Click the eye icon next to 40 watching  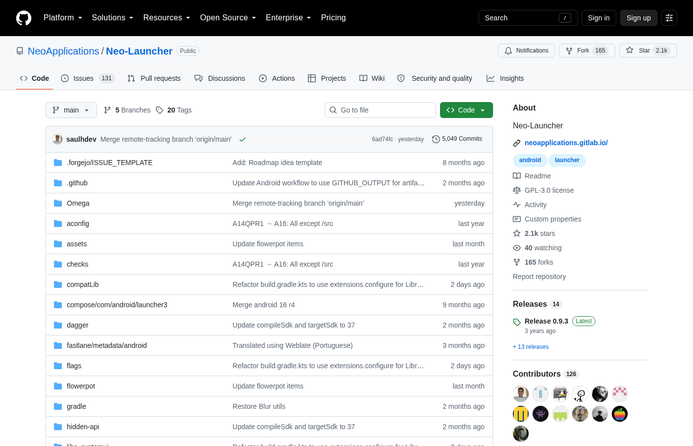point(517,248)
